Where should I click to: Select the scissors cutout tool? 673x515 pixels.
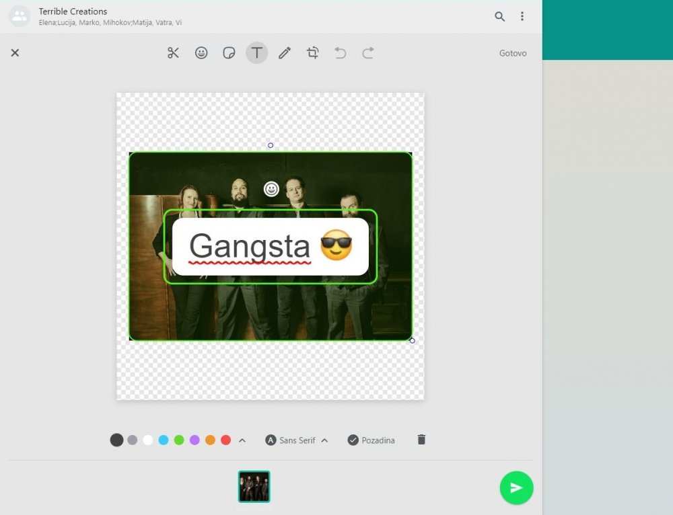[x=173, y=52]
